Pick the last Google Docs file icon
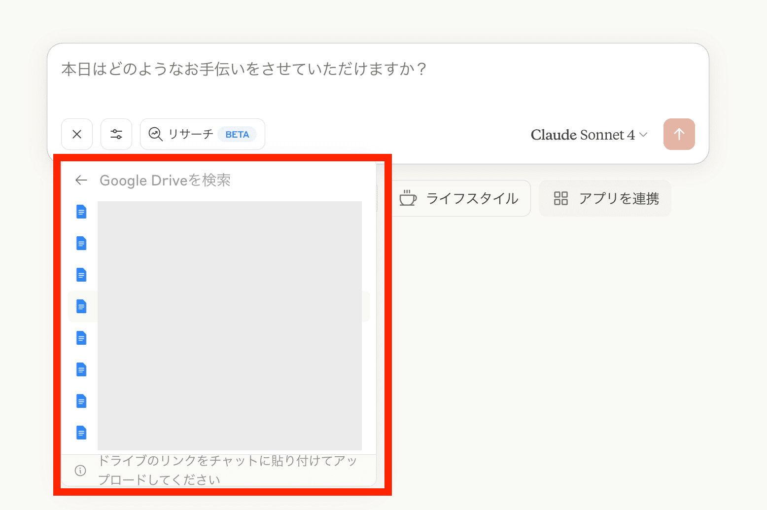This screenshot has height=510, width=767. [x=81, y=433]
